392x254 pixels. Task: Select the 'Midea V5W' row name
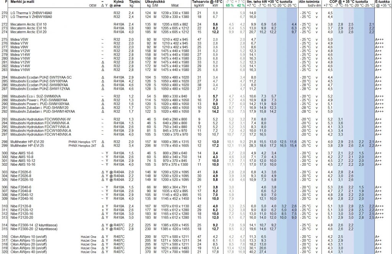(19, 40)
